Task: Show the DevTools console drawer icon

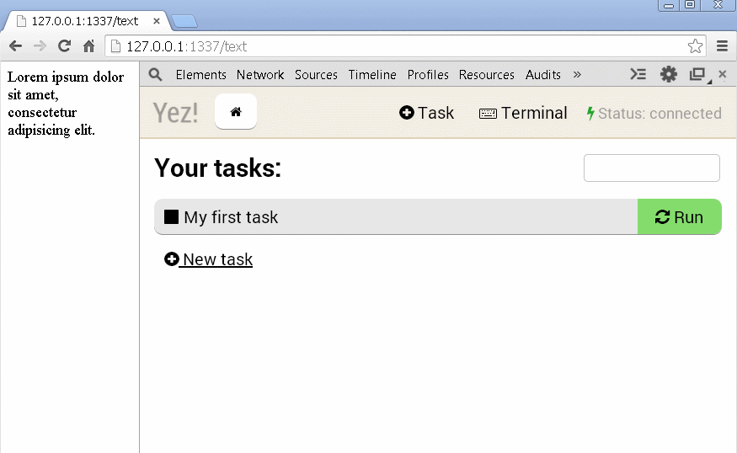Action: tap(638, 75)
